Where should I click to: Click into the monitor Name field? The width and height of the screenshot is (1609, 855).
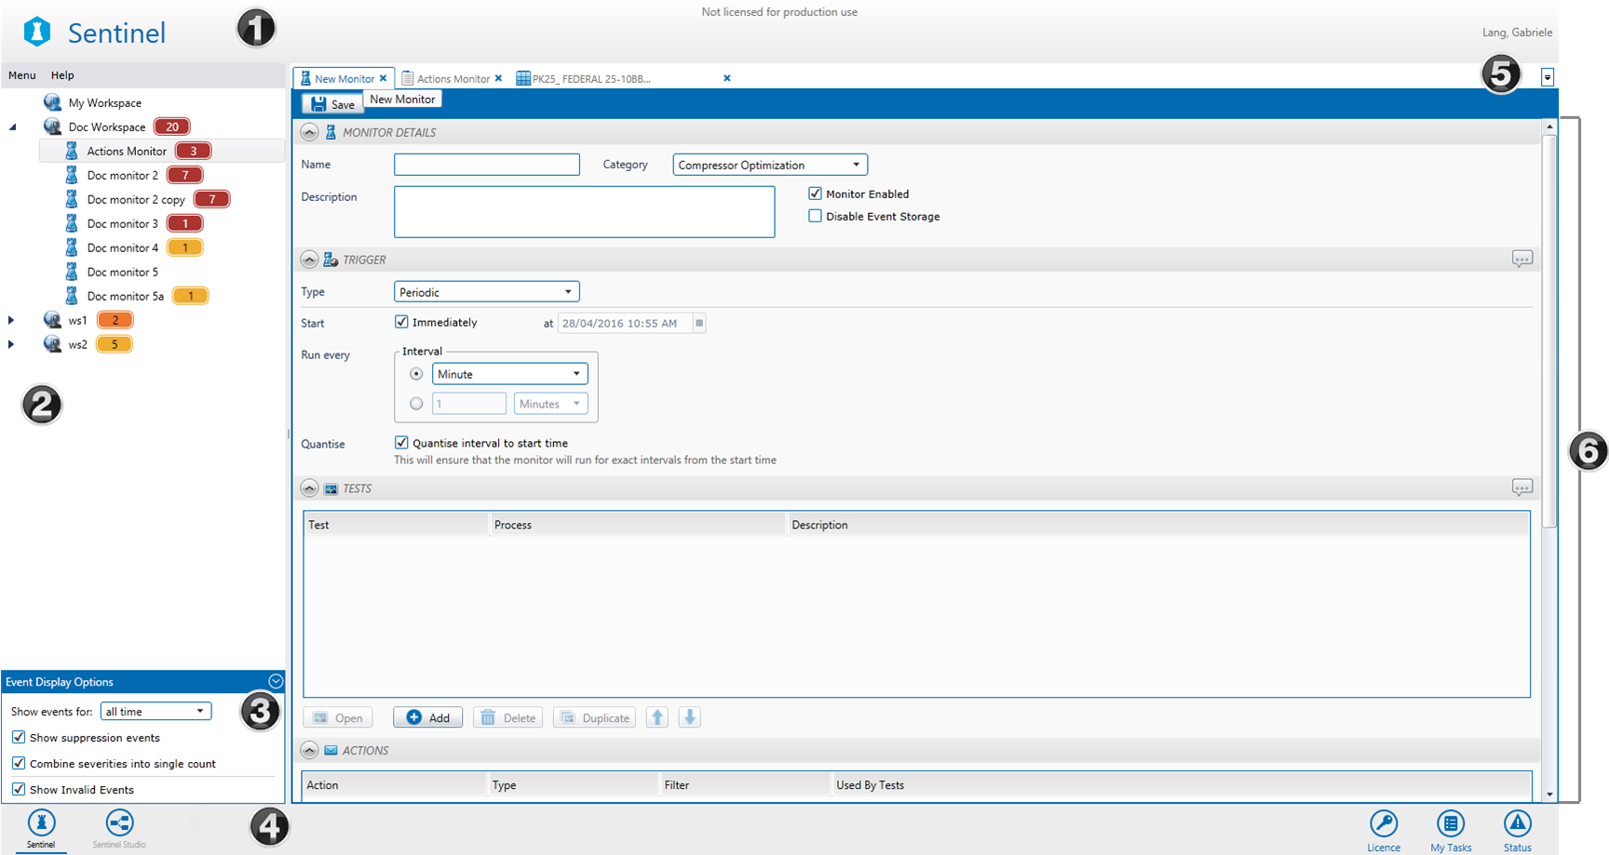point(486,165)
